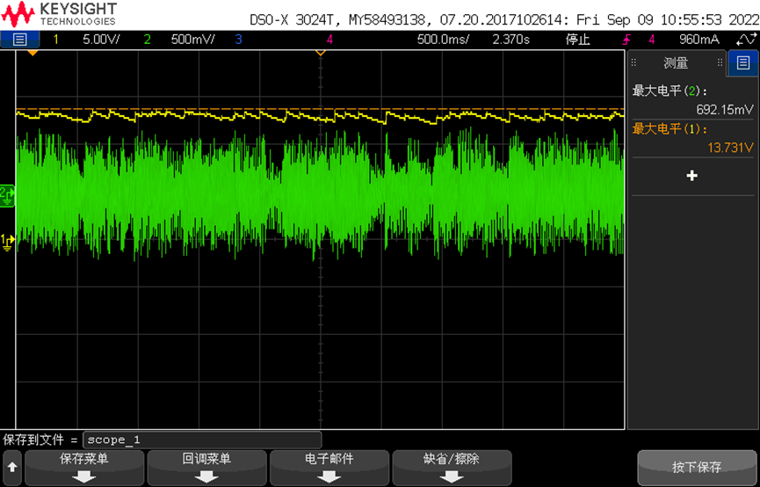Select trigger level value 960mA
Image resolution: width=760 pixels, height=487 pixels.
[x=698, y=40]
